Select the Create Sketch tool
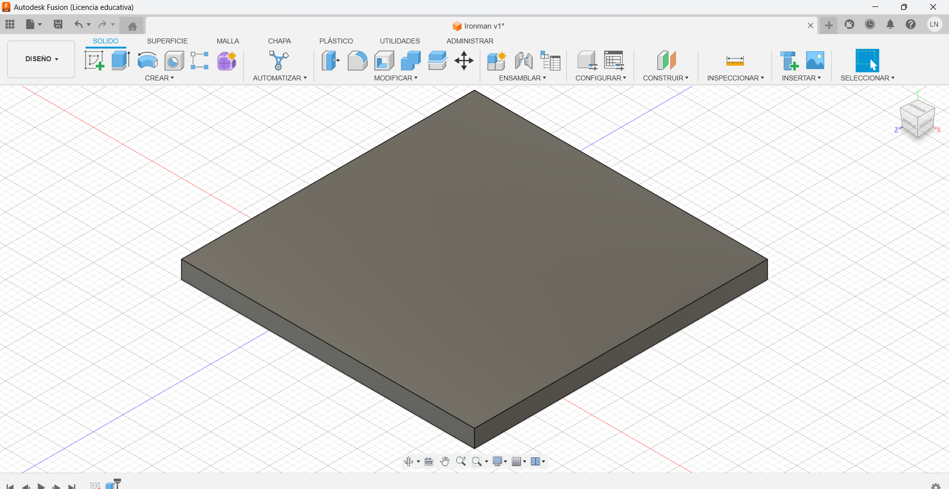Viewport: 949px width, 489px height. tap(94, 61)
